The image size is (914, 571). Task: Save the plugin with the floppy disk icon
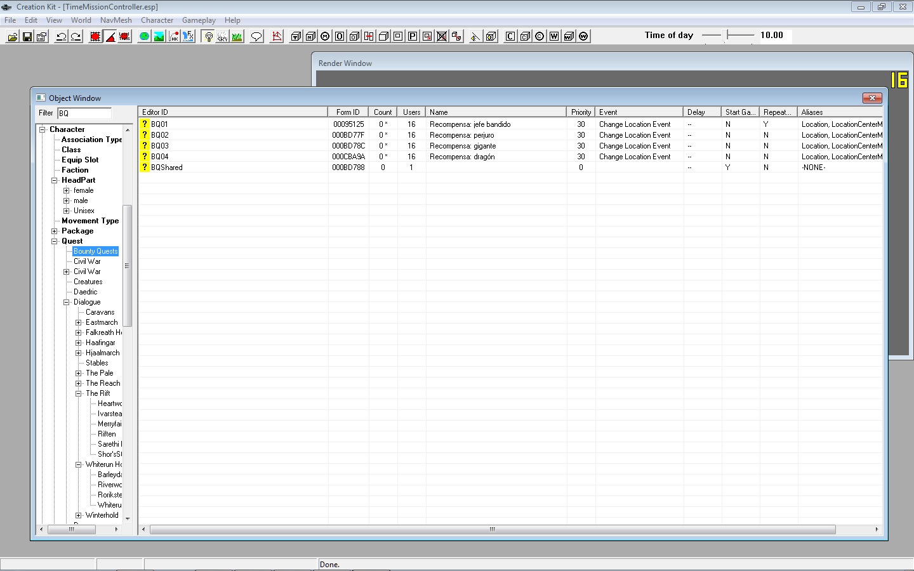pyautogui.click(x=27, y=36)
